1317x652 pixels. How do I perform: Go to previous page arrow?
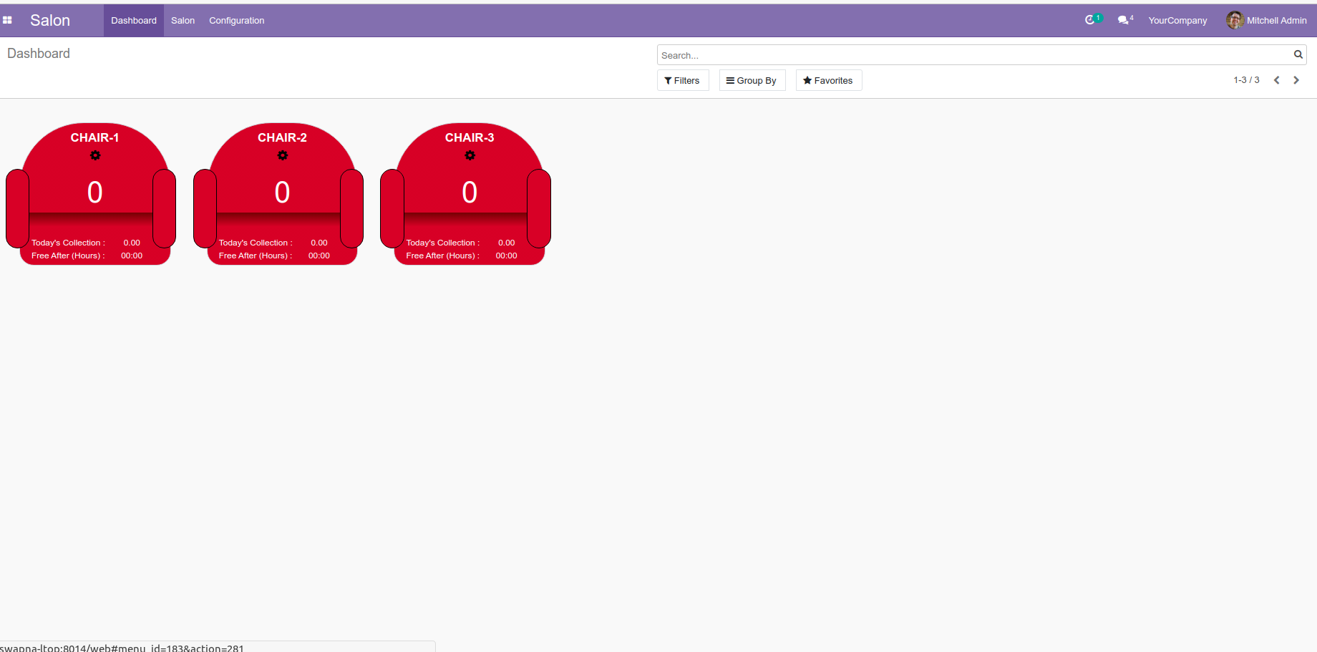pyautogui.click(x=1276, y=80)
